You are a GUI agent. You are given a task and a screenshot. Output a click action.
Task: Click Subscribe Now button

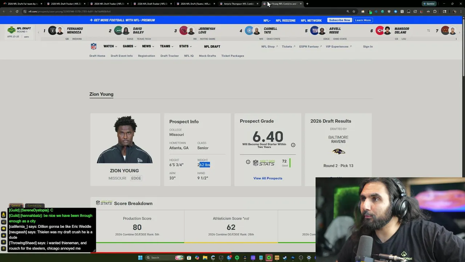(x=340, y=20)
